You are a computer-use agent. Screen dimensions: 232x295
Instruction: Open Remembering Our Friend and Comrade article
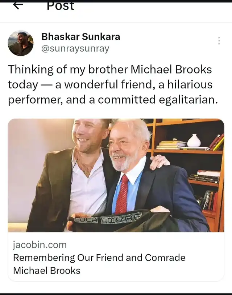pyautogui.click(x=99, y=264)
